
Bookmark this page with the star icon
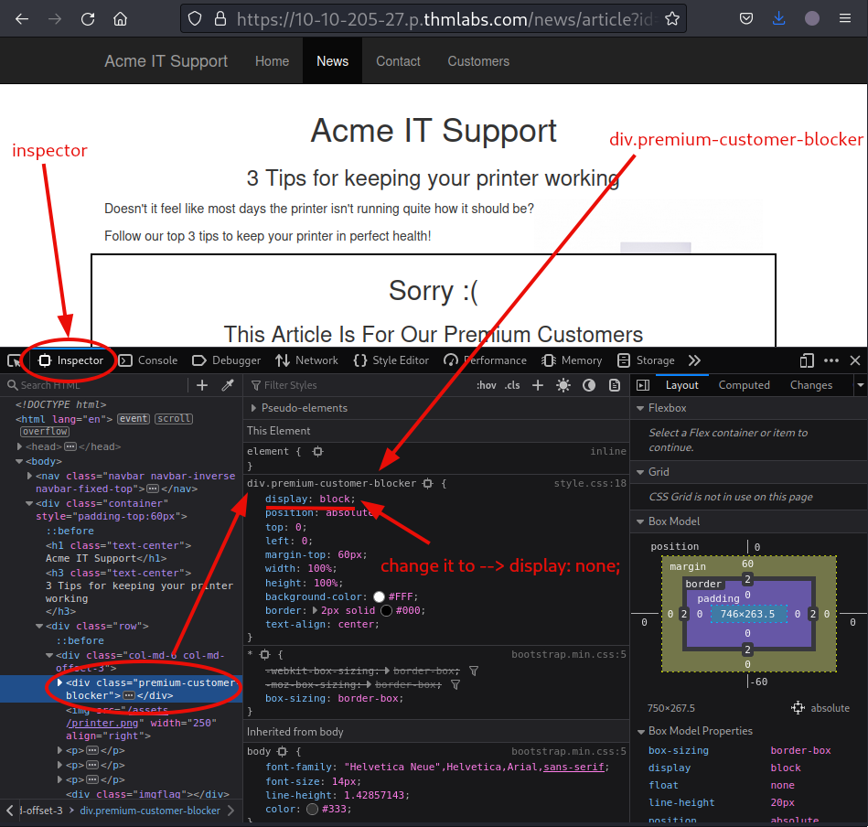672,18
